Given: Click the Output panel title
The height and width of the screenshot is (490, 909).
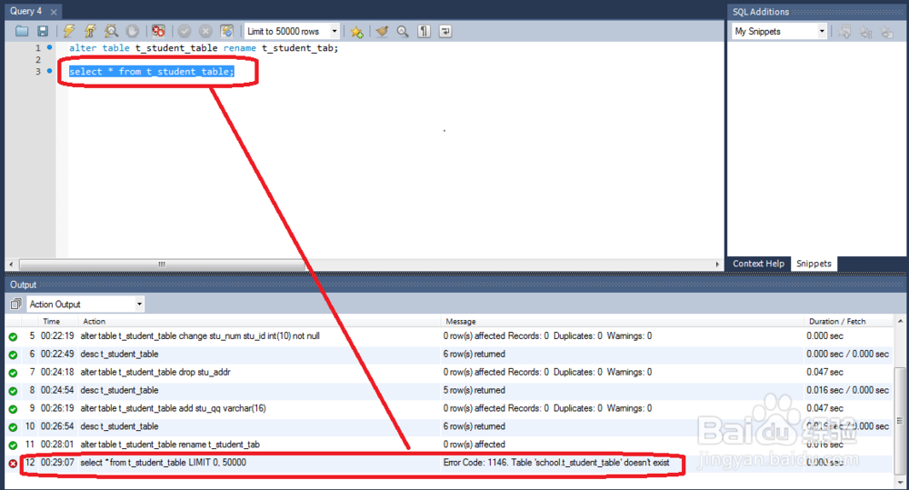Looking at the screenshot, I should (x=24, y=285).
